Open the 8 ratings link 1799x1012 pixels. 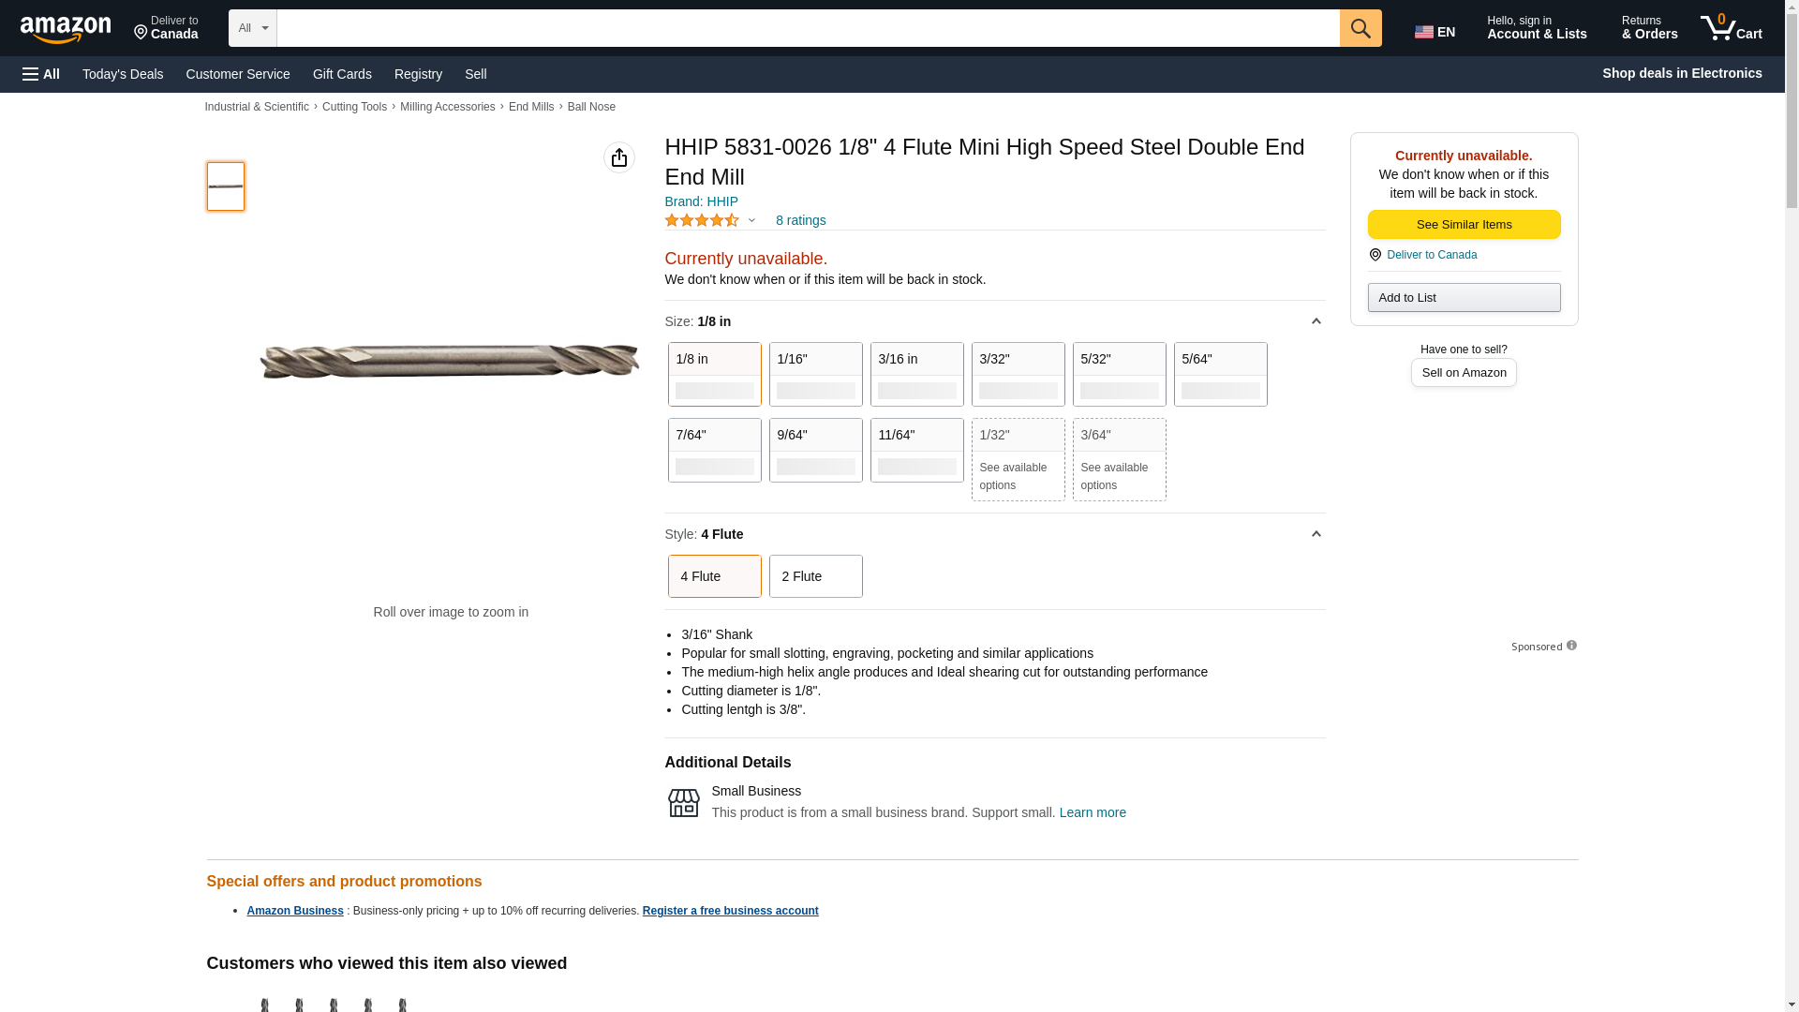coord(800,220)
